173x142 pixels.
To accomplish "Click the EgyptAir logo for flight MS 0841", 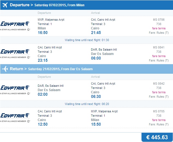I will tap(15, 53).
